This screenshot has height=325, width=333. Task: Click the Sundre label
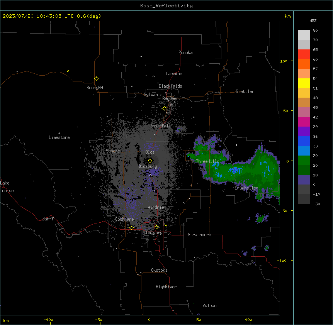tap(113, 151)
